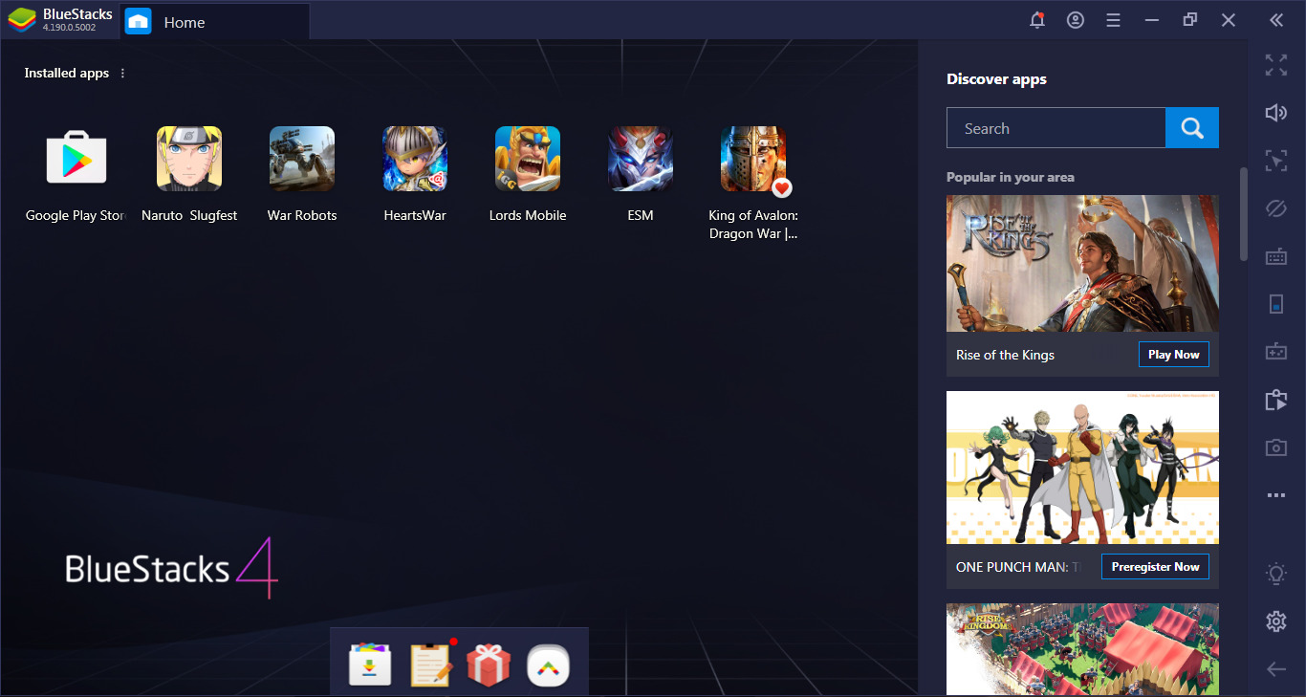The image size is (1306, 697).
Task: Open the HeartsWar game icon
Action: coord(415,159)
